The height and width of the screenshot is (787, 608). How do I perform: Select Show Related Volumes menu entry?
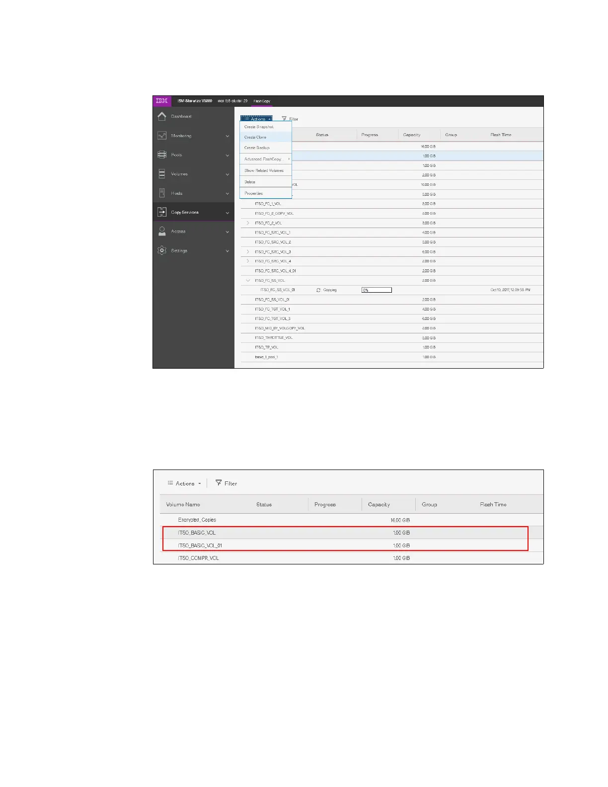pos(266,170)
